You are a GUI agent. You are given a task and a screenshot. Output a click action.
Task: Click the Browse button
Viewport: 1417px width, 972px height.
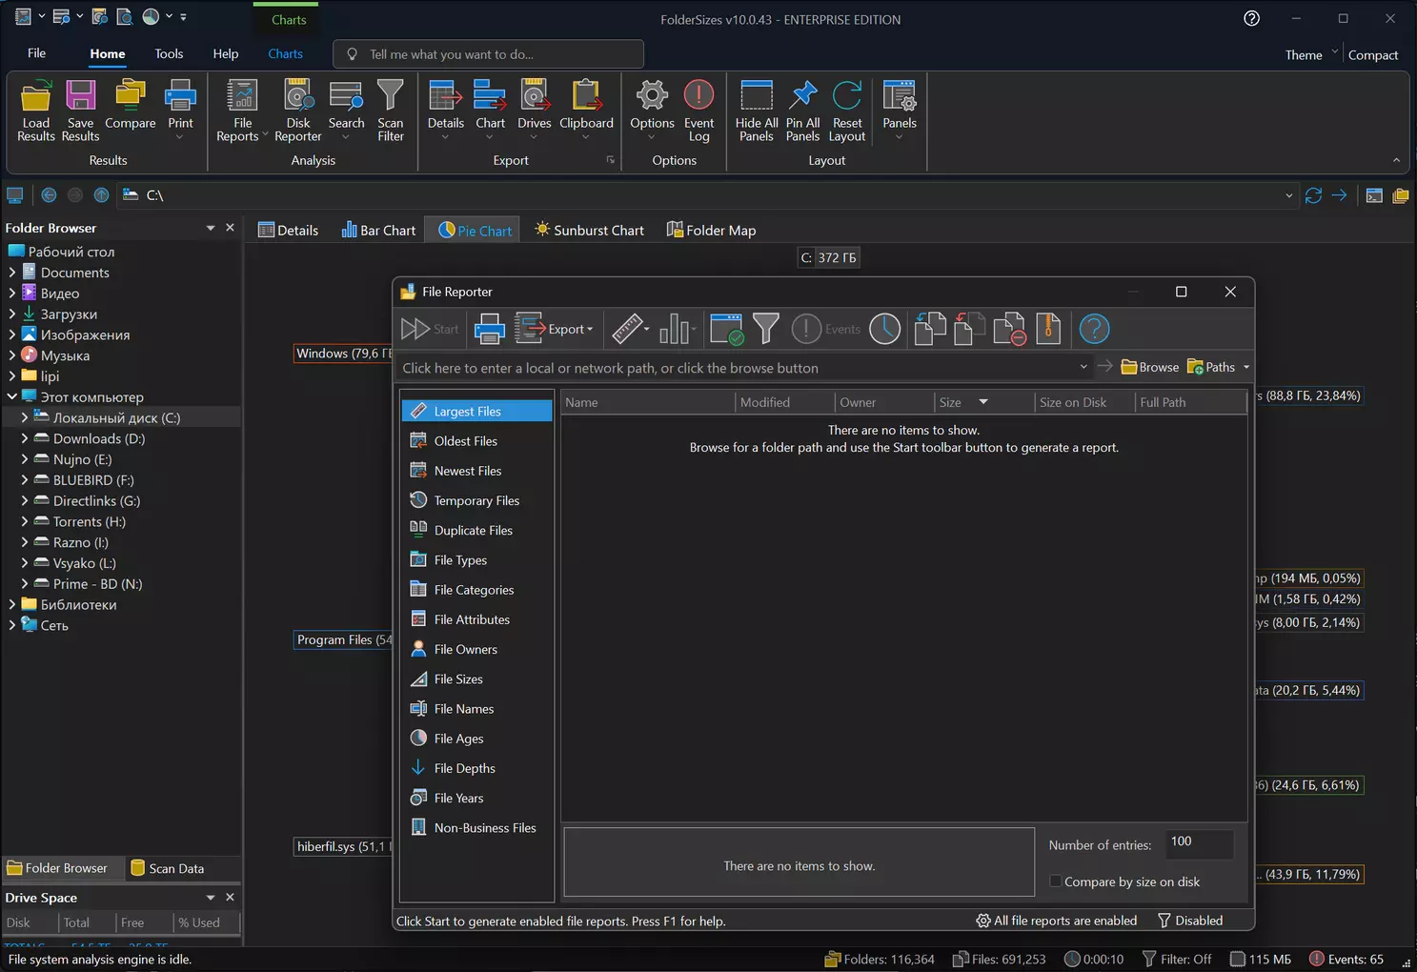[x=1150, y=368]
